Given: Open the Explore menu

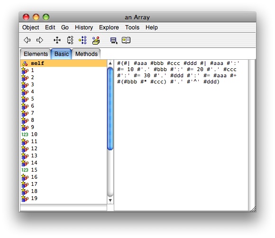Looking at the screenshot, I should click(x=109, y=27).
